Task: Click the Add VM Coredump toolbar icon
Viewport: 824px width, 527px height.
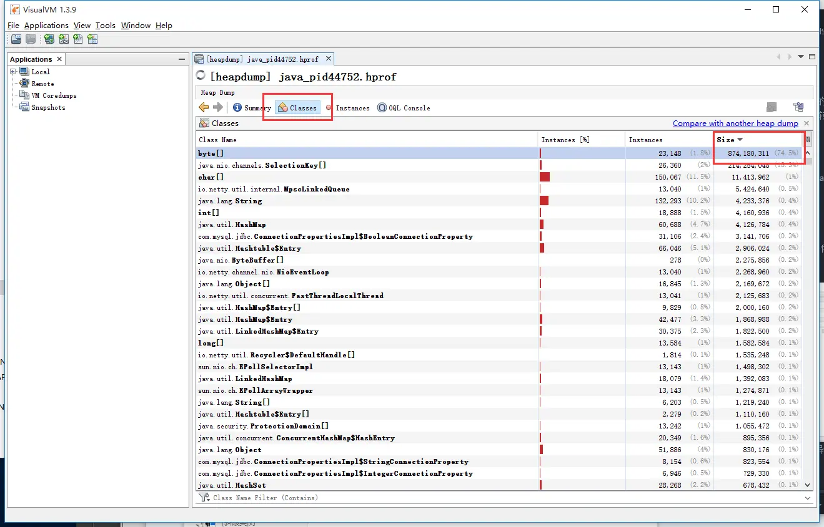Action: coord(78,39)
